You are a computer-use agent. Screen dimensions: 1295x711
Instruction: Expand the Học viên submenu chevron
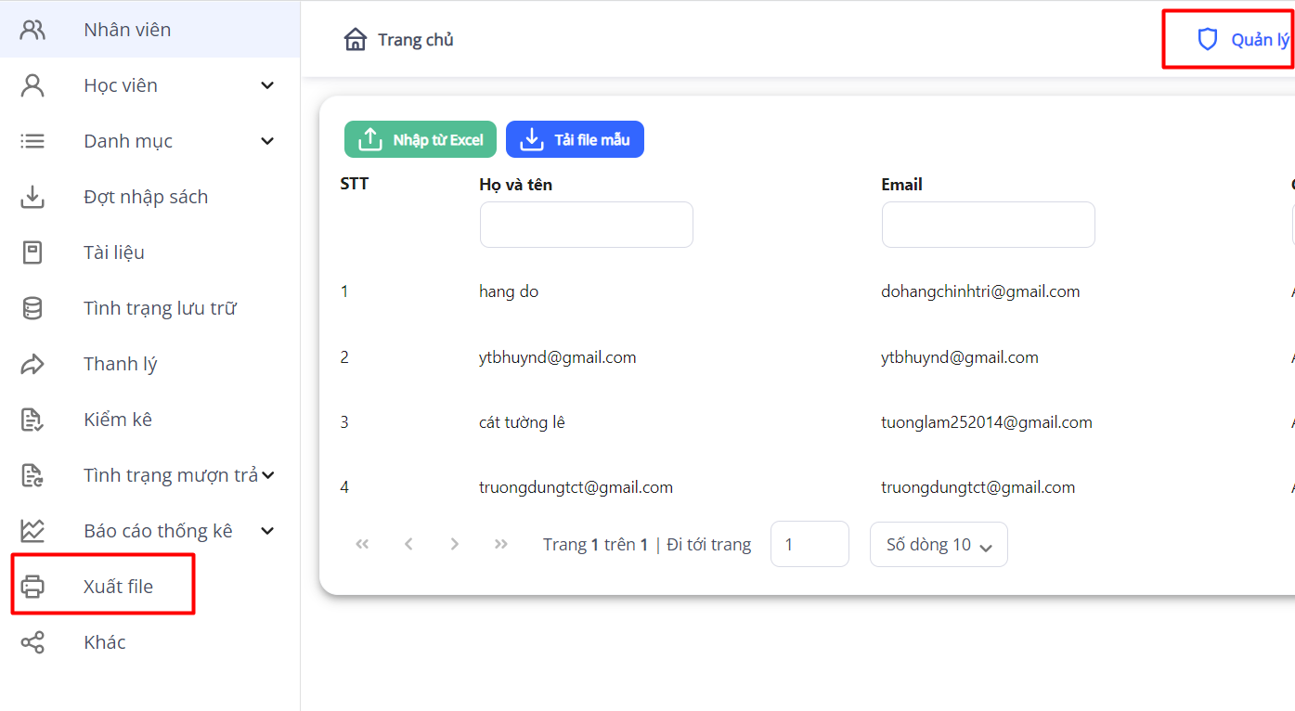(267, 85)
